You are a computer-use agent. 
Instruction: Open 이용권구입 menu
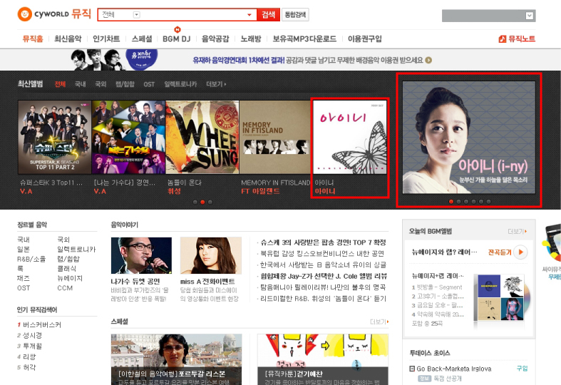tap(364, 38)
